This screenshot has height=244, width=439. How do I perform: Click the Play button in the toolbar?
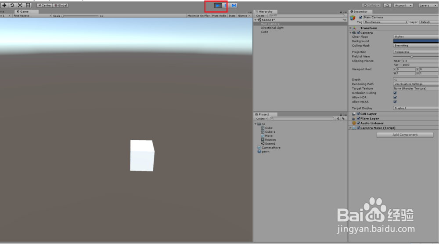(218, 5)
